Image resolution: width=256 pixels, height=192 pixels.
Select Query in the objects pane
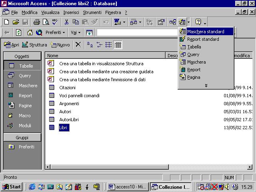[22, 76]
